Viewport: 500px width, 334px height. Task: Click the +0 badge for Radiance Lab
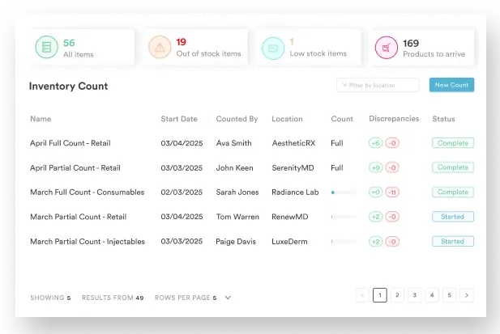[x=376, y=192]
